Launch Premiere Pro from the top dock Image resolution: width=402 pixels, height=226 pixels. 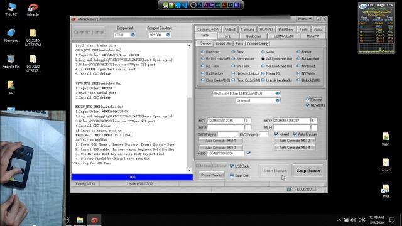pos(205,5)
